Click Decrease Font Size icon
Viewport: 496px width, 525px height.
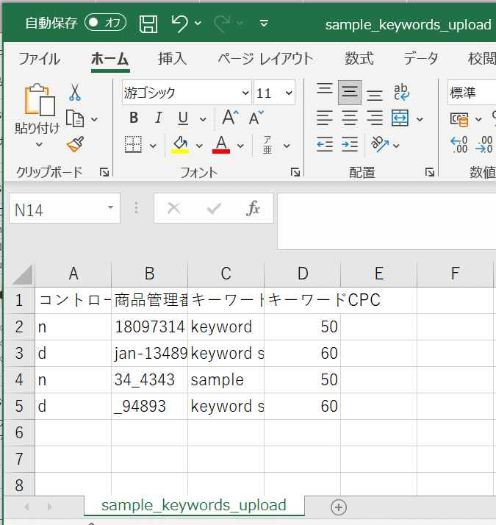(x=256, y=118)
